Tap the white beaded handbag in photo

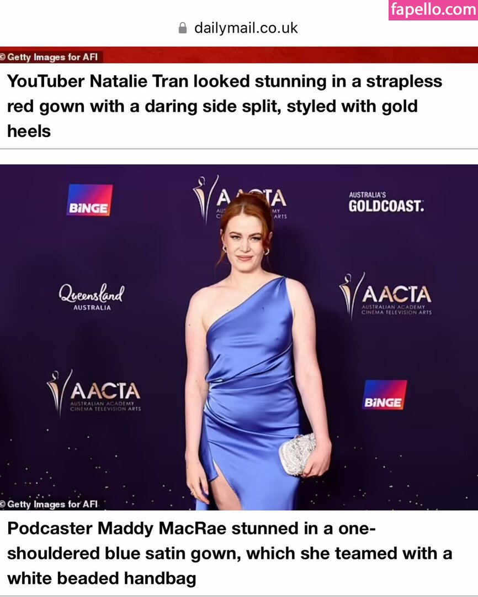tap(298, 454)
